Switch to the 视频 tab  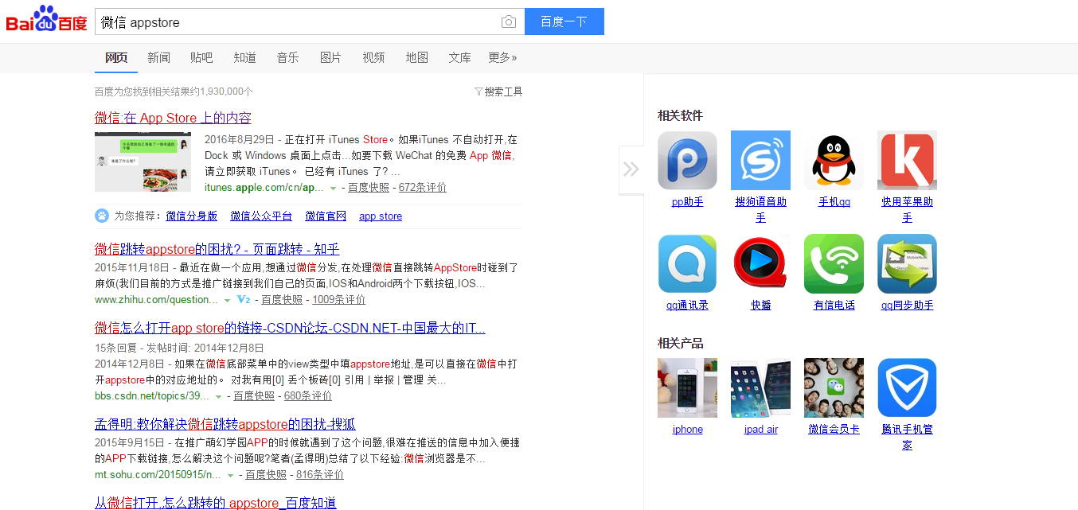[373, 57]
